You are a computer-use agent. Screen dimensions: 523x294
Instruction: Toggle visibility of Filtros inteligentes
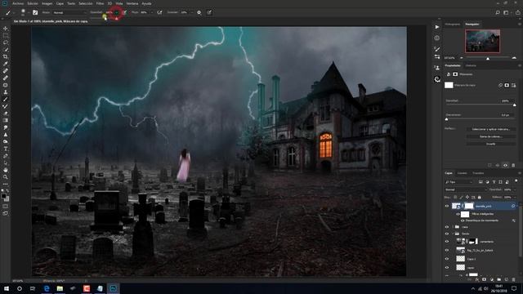458,214
